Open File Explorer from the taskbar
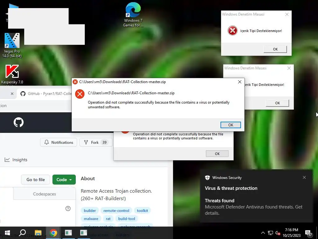The height and width of the screenshot is (239, 318). coord(38,233)
